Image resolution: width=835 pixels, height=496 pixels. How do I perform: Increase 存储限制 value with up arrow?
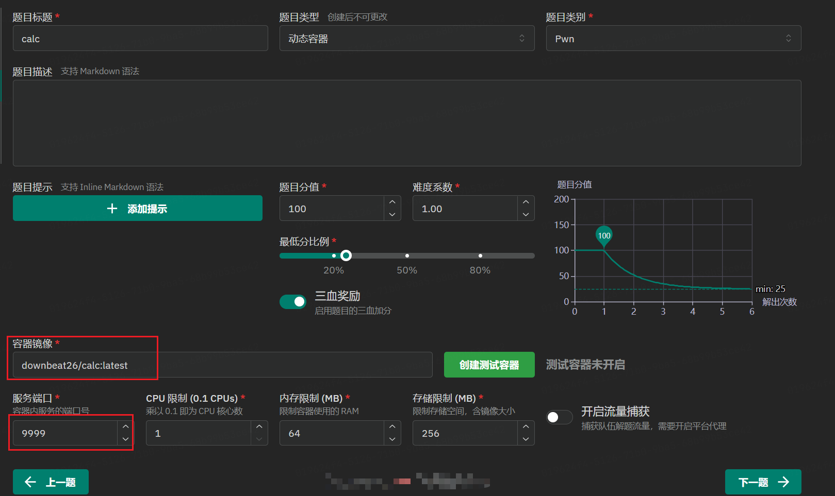pos(526,426)
